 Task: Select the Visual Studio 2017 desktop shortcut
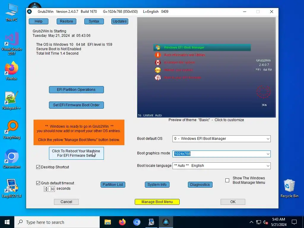pos(12,44)
